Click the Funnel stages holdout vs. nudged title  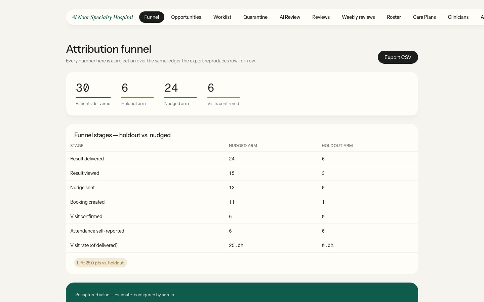click(x=122, y=135)
